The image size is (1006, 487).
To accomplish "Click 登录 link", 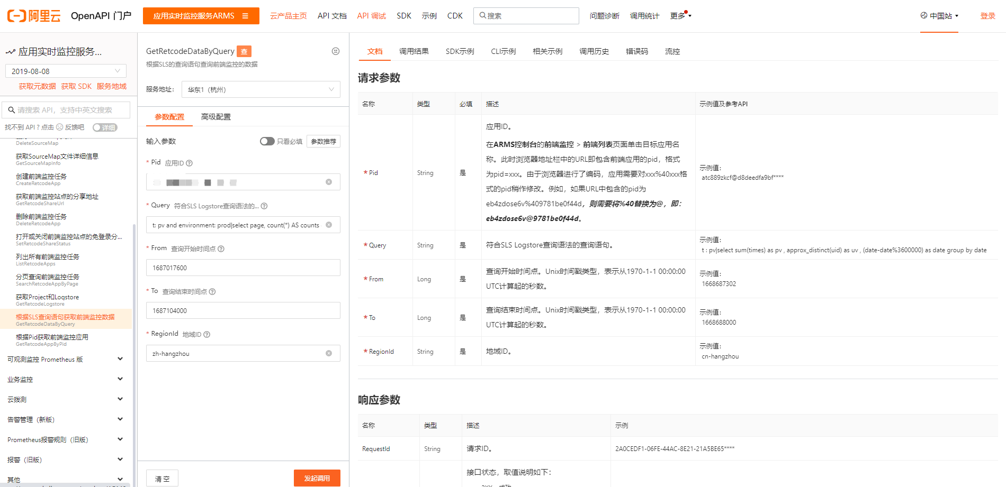I will tap(988, 16).
